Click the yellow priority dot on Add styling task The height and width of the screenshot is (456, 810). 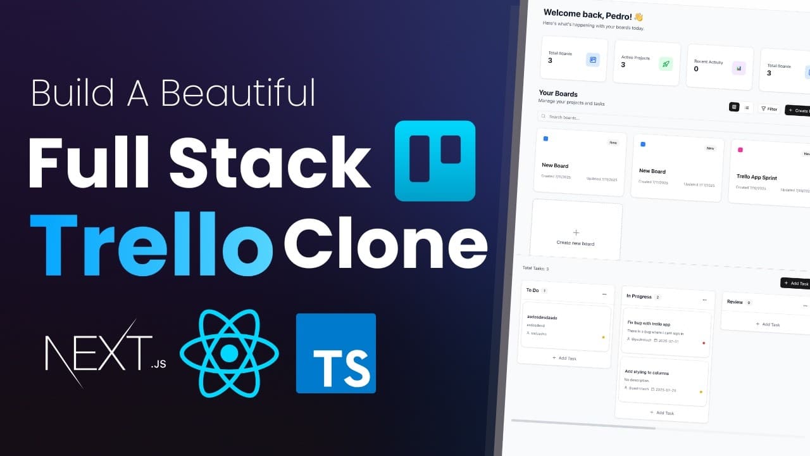(x=701, y=392)
